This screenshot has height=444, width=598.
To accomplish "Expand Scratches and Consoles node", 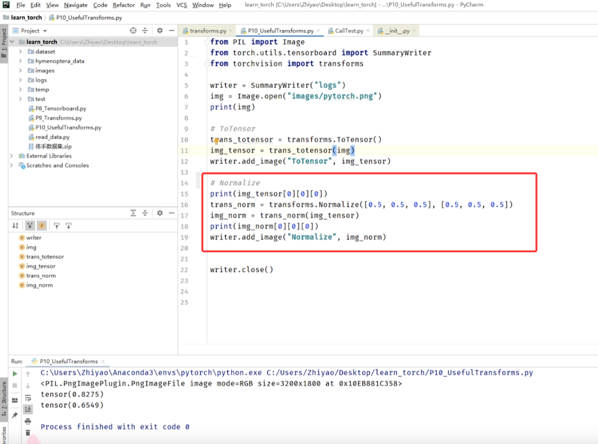I will point(11,165).
